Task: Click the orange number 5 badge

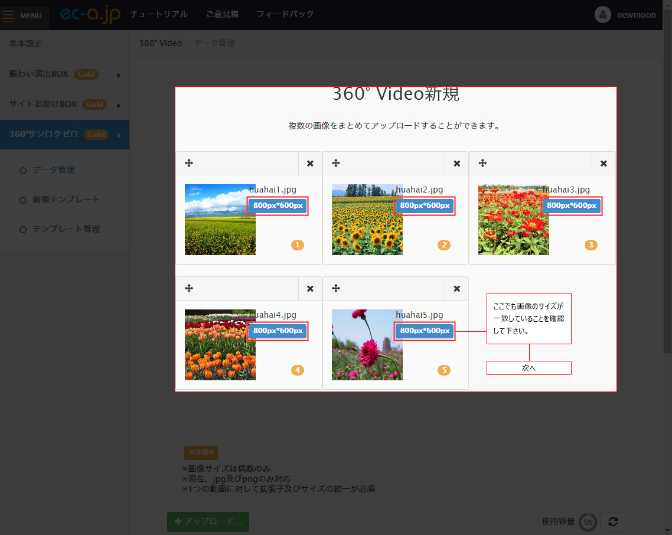Action: pos(444,370)
